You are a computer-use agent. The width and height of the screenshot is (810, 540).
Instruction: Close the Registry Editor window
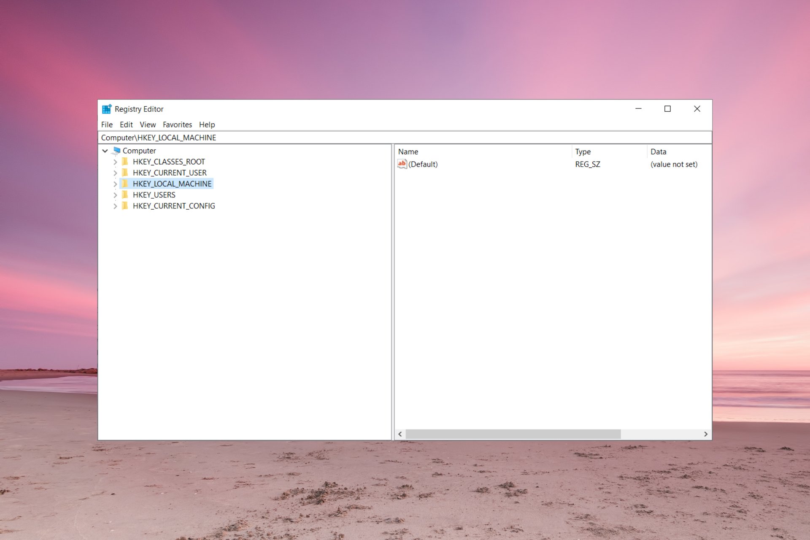click(697, 109)
